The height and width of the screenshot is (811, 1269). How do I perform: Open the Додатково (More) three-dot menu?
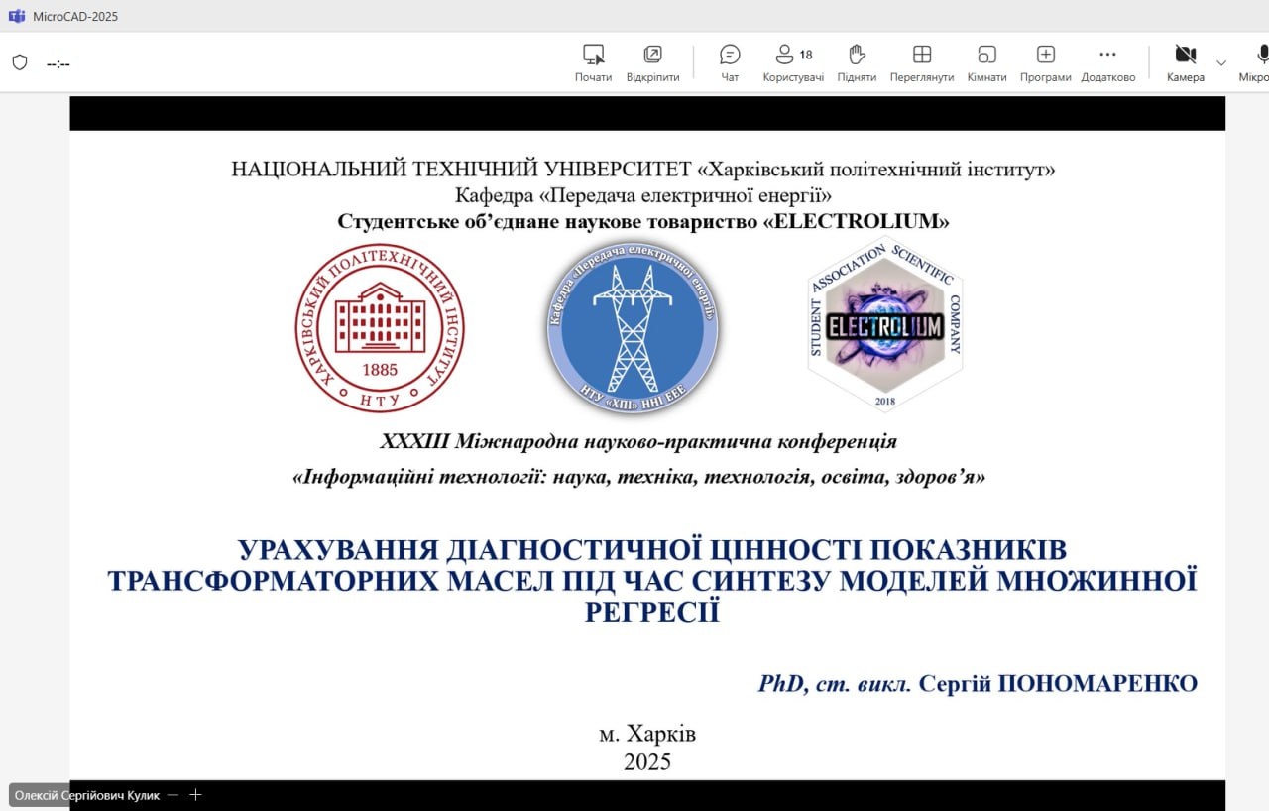(1107, 63)
